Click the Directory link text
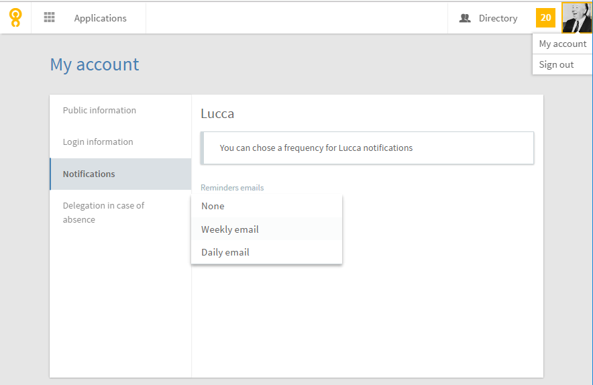The image size is (593, 385). pos(498,18)
